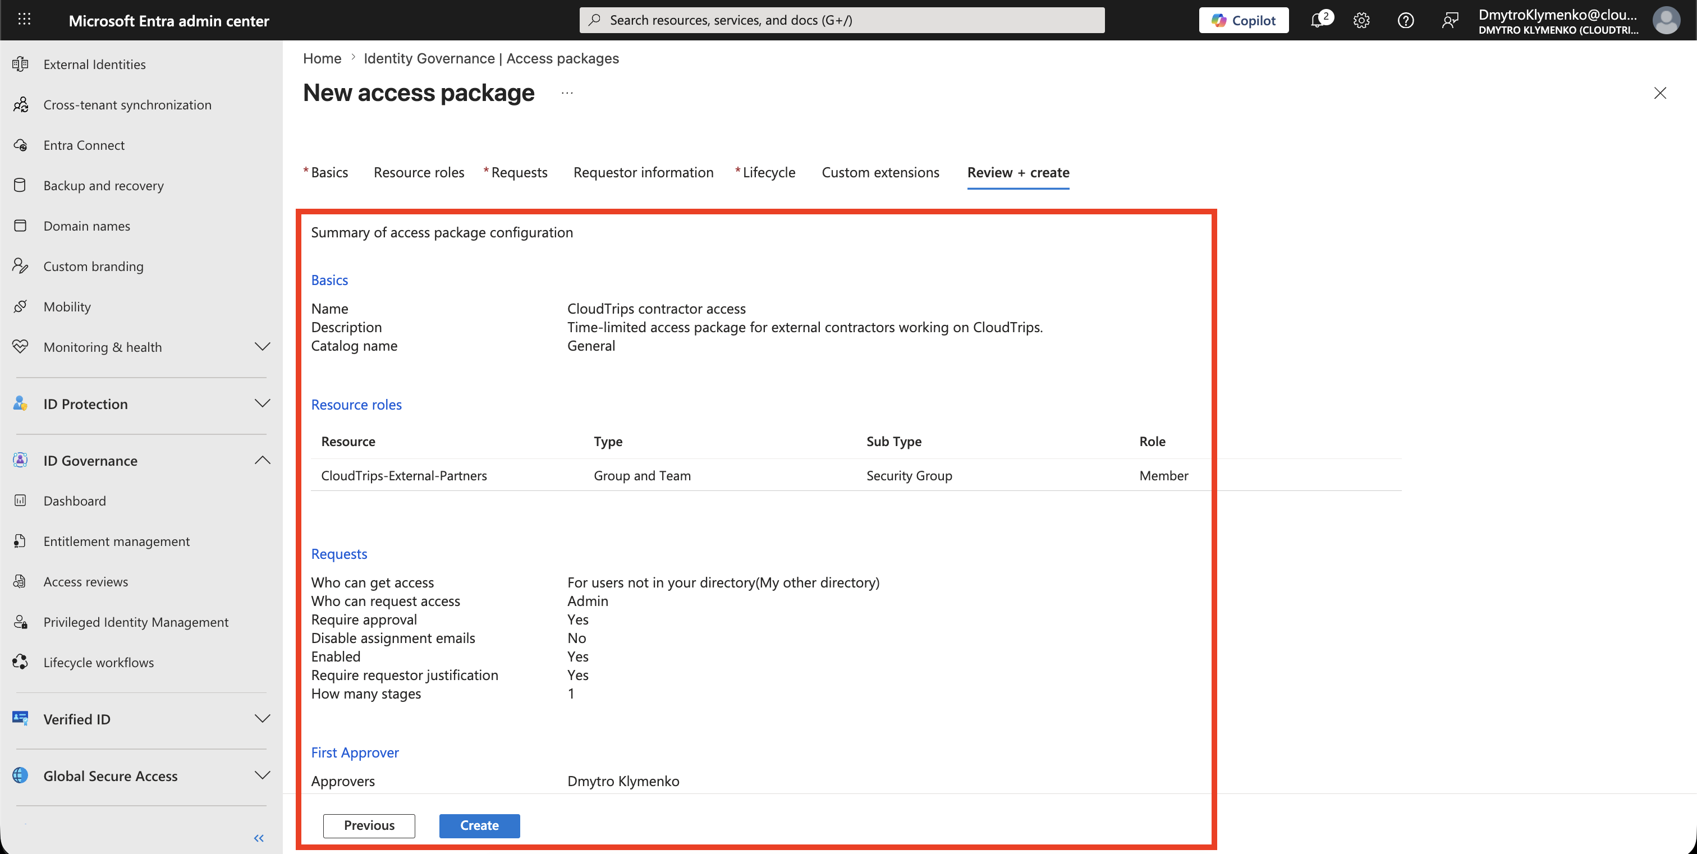Image resolution: width=1697 pixels, height=854 pixels.
Task: Click the Entitlement management icon
Action: coord(20,540)
